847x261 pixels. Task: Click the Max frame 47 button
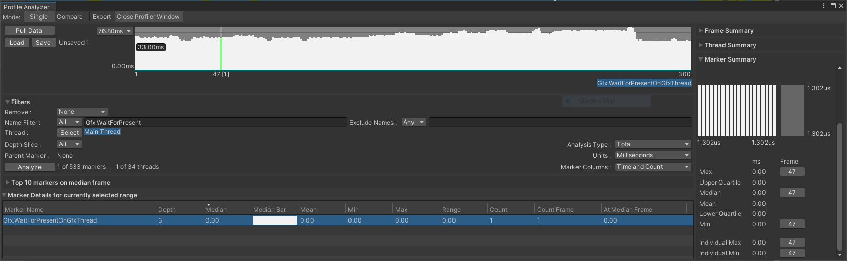pos(792,172)
